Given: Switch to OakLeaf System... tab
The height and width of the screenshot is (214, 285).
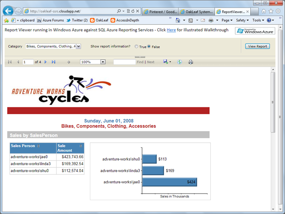Looking at the screenshot, I should [x=196, y=12].
